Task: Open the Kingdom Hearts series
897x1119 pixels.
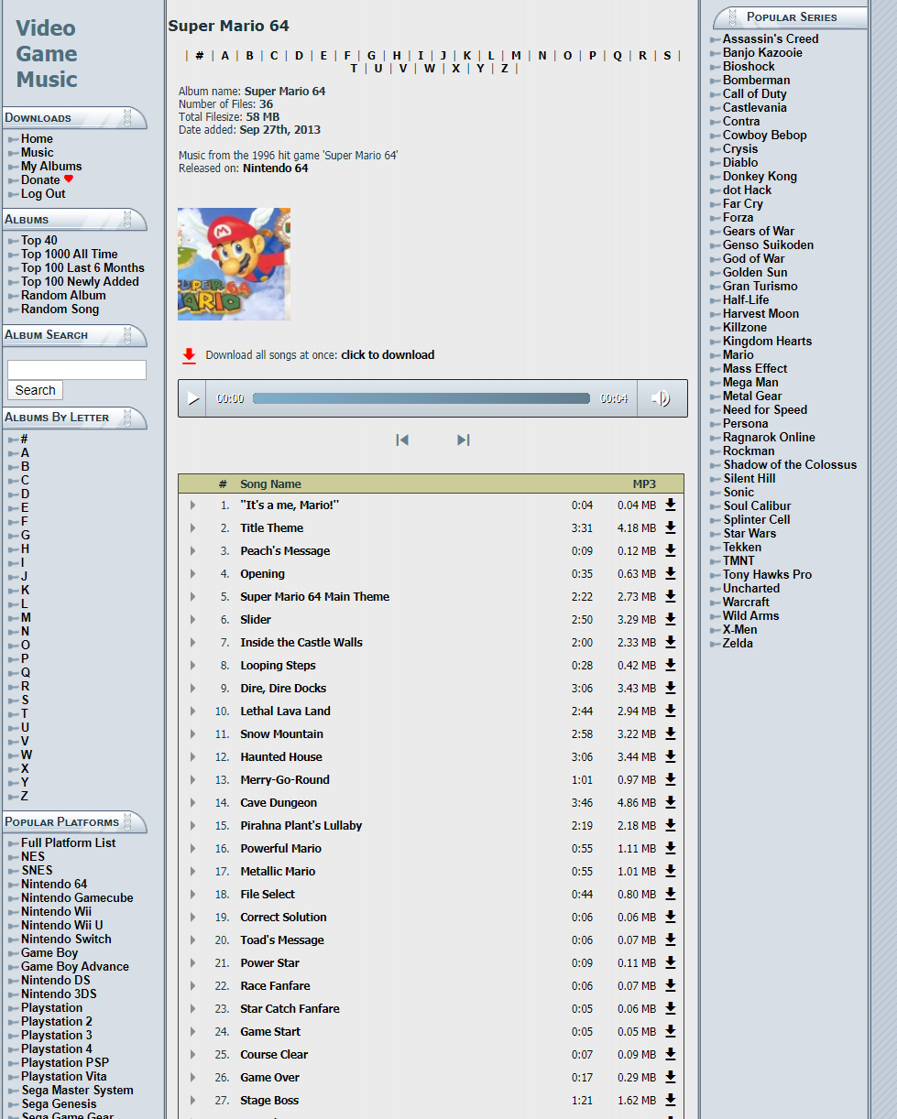Action: 767,342
